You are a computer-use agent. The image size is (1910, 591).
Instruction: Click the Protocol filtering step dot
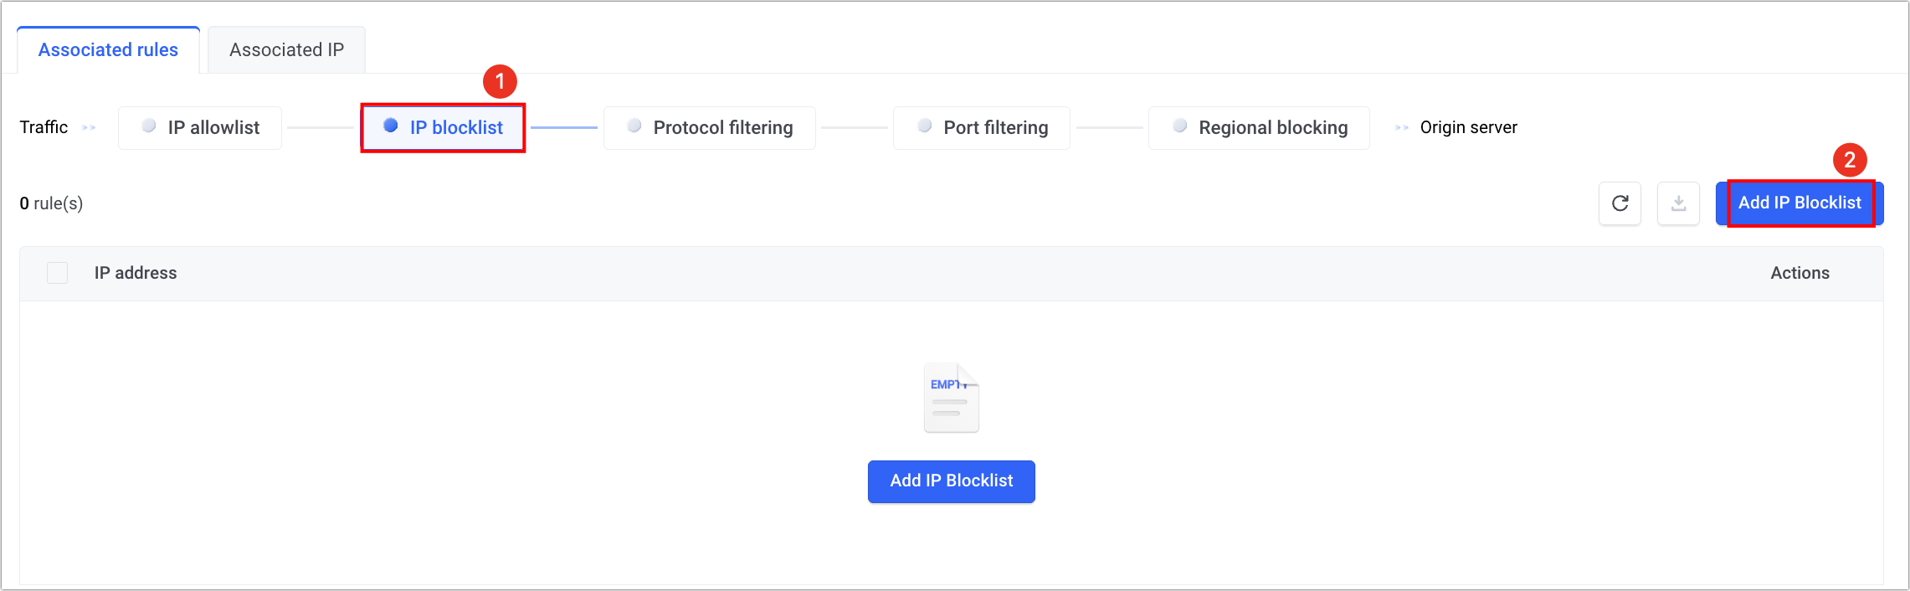pos(634,126)
